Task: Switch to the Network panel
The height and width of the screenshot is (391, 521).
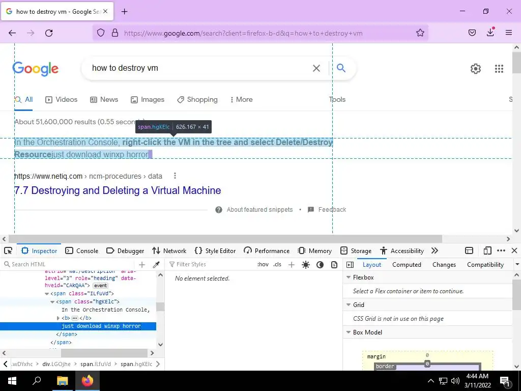Action: coord(169,250)
